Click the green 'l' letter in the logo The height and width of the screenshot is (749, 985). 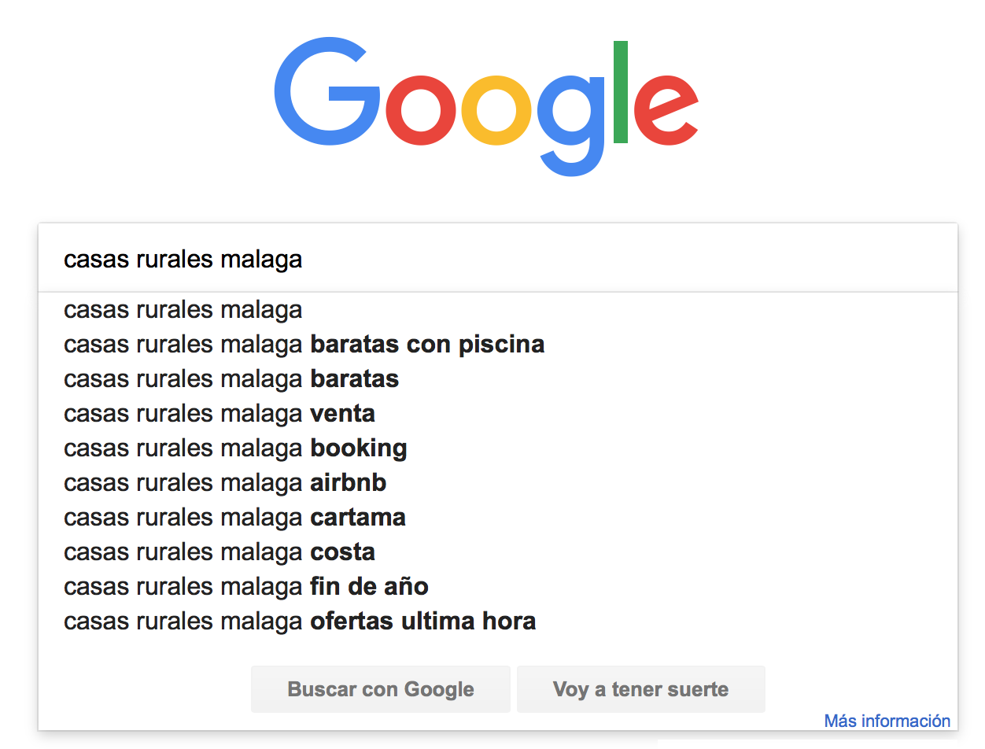620,92
